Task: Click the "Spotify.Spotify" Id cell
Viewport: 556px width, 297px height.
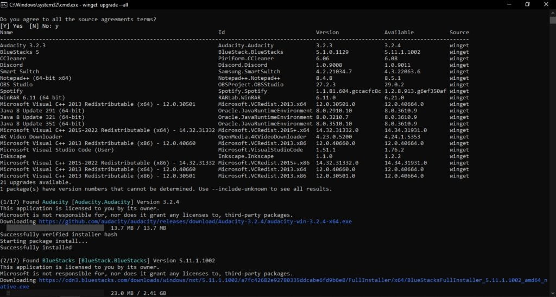Action: point(243,91)
